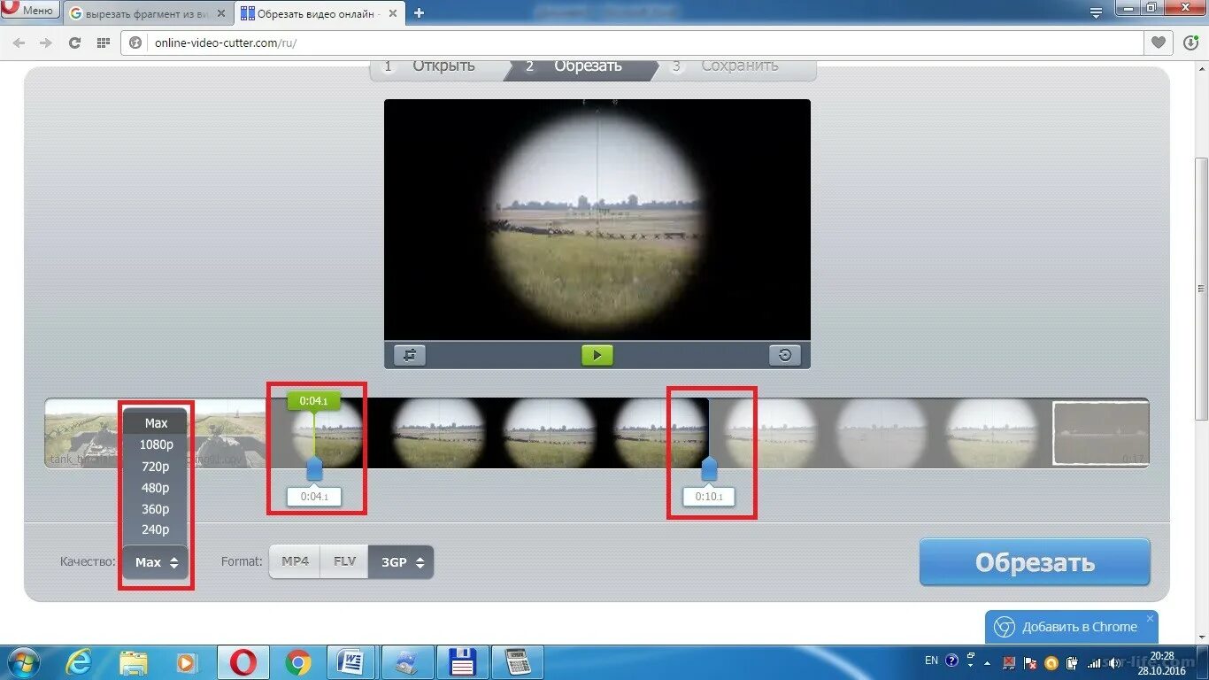Open the Opera Меню button
This screenshot has height=680, width=1209.
click(30, 11)
